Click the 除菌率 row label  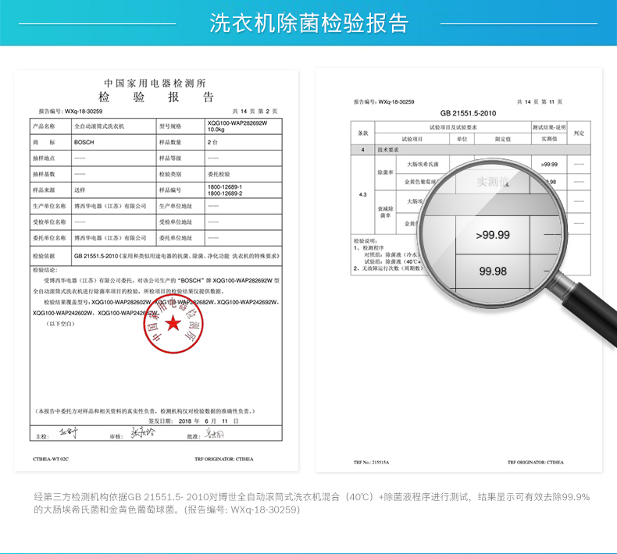(x=385, y=172)
